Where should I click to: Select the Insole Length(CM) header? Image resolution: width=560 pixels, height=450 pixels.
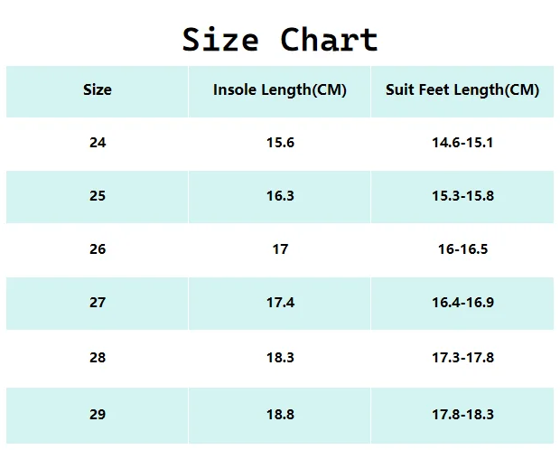tap(280, 90)
